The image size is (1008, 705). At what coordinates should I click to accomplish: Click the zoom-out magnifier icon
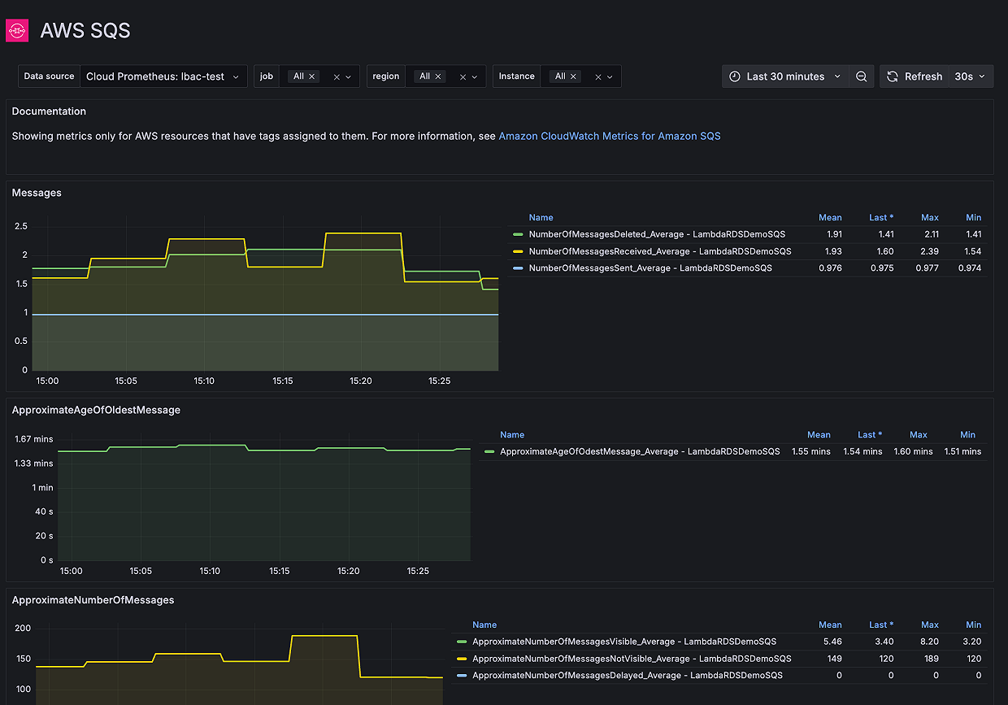pos(861,76)
